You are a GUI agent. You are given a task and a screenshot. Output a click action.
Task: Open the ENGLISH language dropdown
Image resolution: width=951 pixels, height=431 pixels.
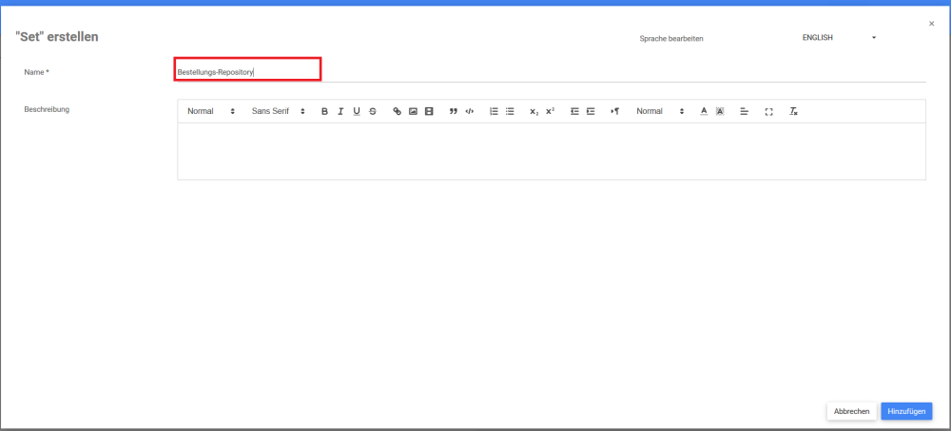tap(840, 38)
